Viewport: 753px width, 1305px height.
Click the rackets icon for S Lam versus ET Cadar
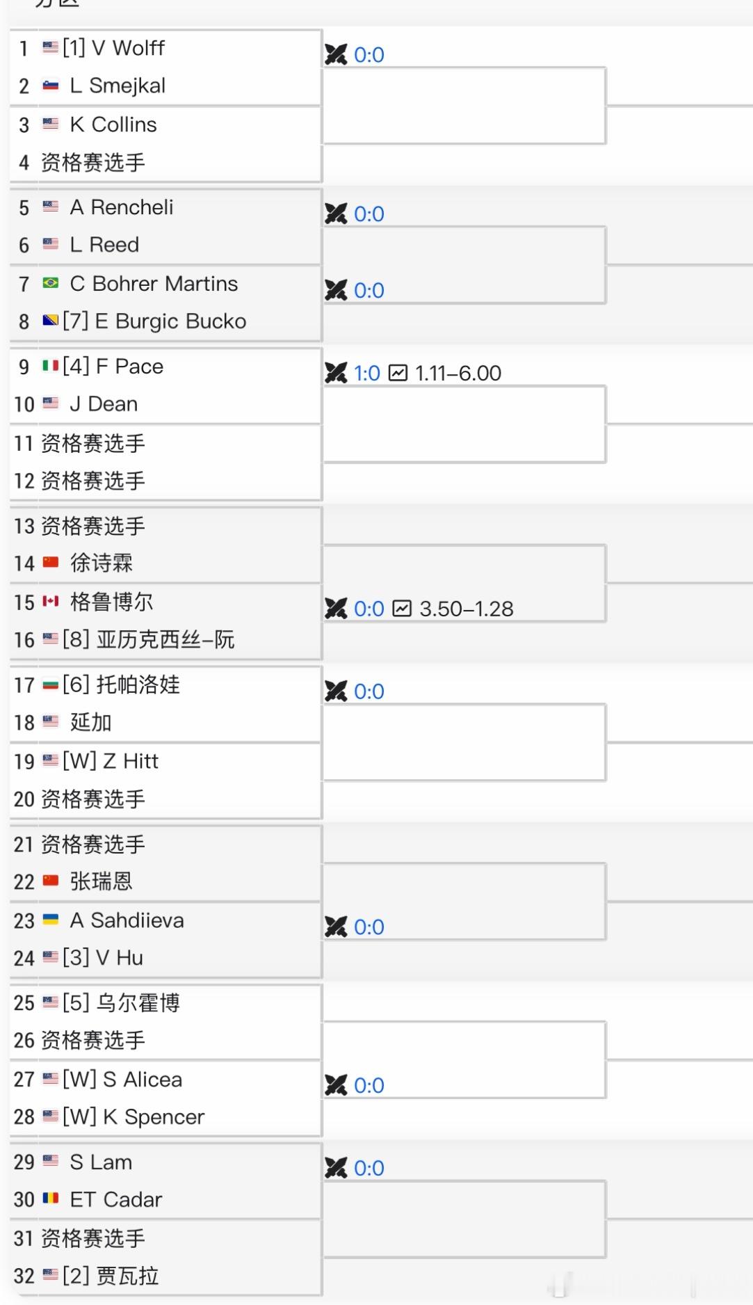[337, 1168]
